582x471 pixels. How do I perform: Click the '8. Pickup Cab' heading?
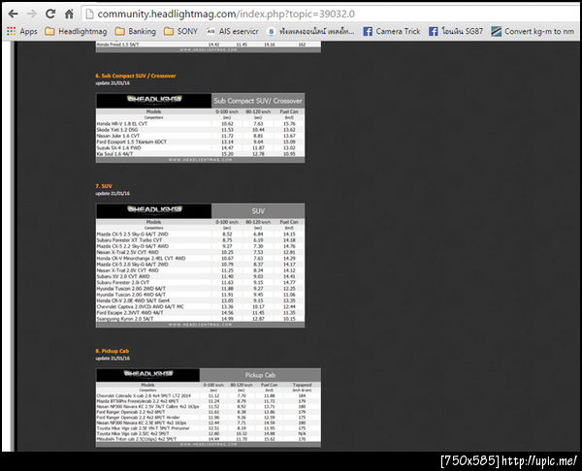113,351
